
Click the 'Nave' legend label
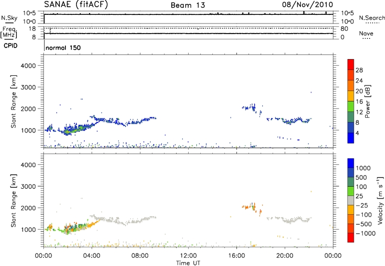(x=366, y=34)
